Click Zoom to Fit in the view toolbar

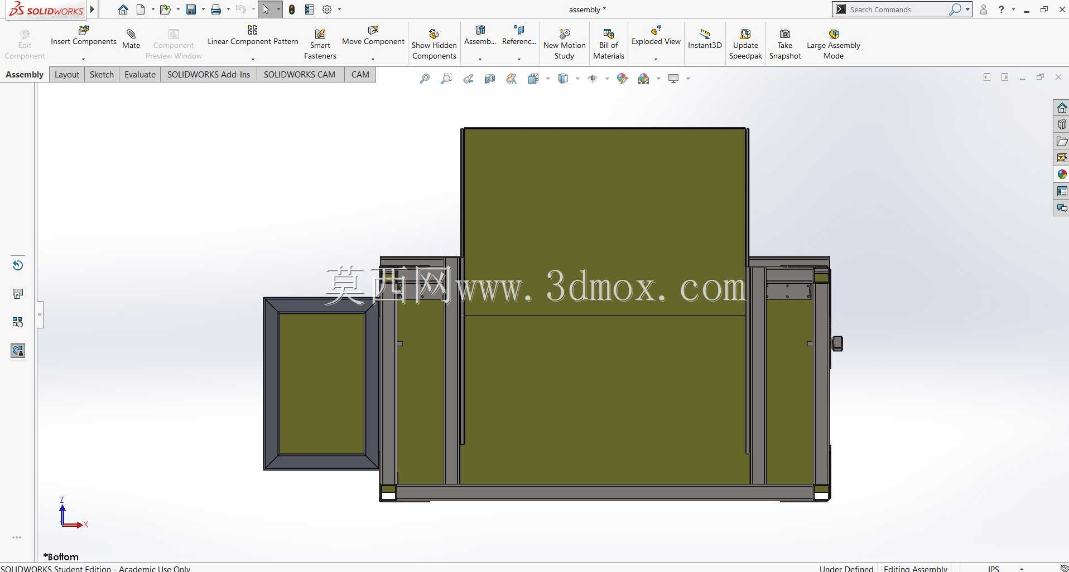coord(425,79)
